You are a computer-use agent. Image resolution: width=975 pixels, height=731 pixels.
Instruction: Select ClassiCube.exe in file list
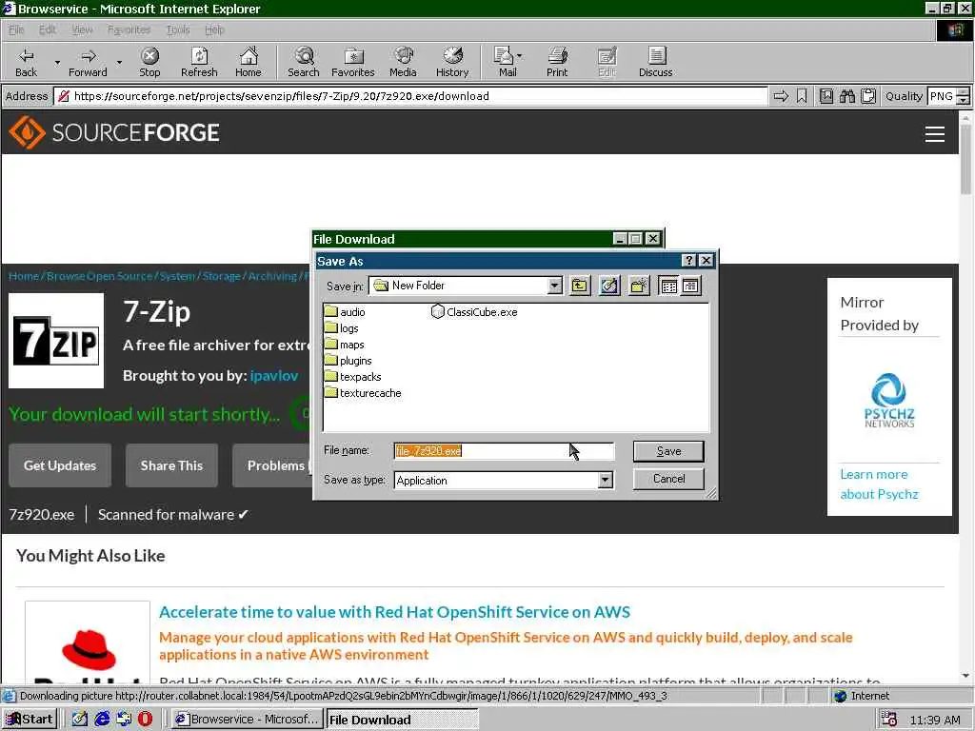[474, 312]
